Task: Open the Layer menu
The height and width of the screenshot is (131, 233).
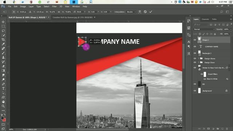Action: tap(31, 7)
